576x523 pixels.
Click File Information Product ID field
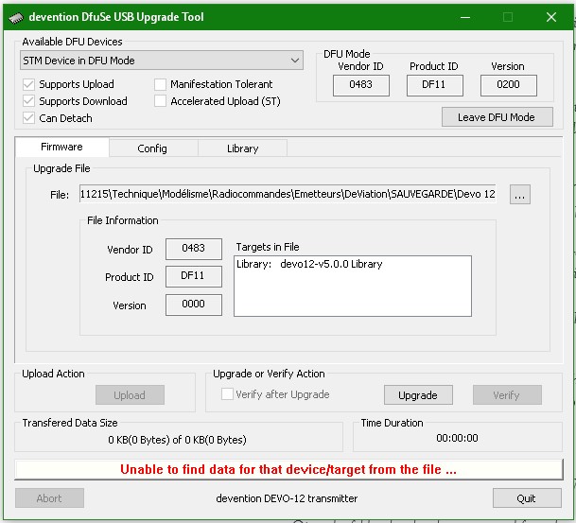pos(194,276)
